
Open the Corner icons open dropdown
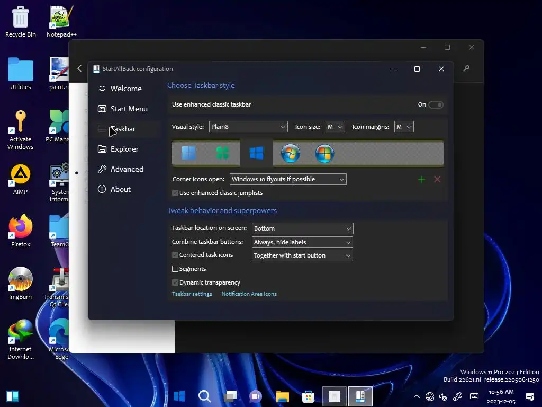[x=288, y=179]
